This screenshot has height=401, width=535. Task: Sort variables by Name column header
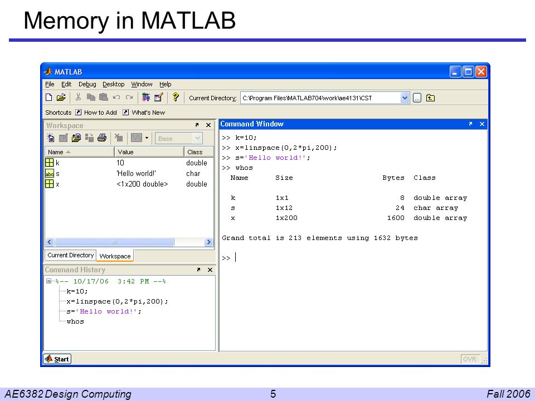tap(80, 151)
